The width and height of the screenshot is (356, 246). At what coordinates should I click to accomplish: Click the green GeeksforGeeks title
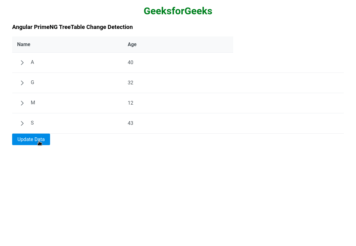click(x=178, y=11)
